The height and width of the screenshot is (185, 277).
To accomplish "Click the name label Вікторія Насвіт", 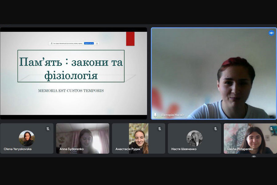I will [173, 115].
